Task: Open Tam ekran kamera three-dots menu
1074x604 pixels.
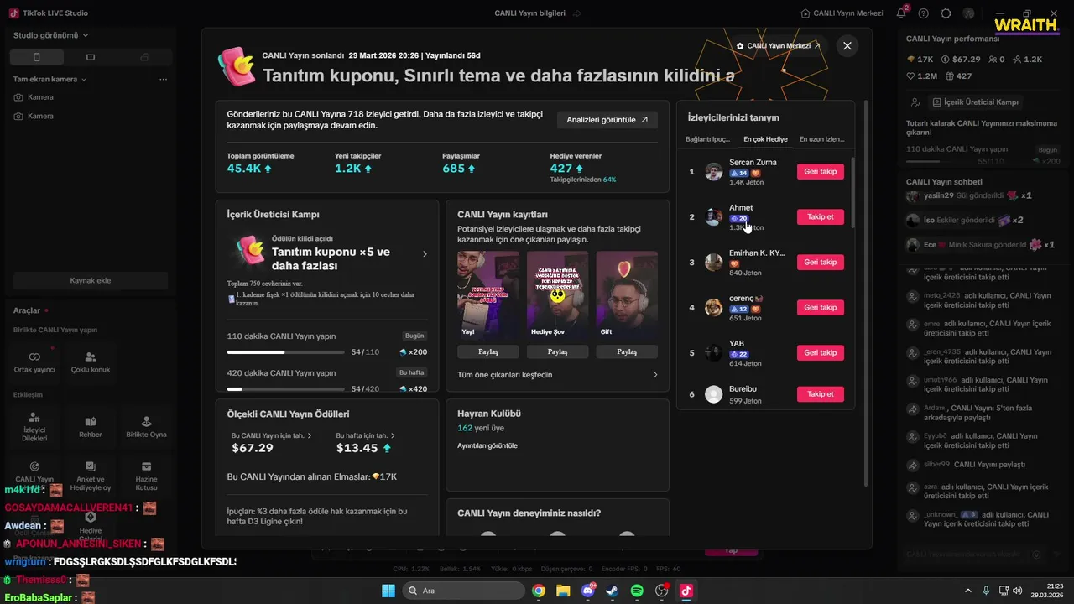Action: (163, 79)
